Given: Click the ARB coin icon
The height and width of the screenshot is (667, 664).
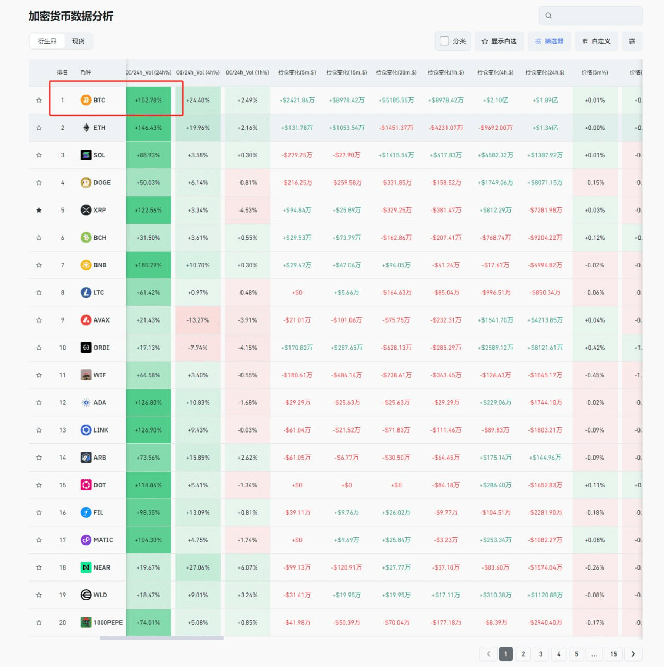Looking at the screenshot, I should click(x=86, y=458).
